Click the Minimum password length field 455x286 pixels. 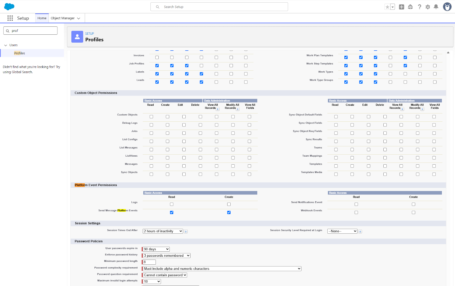tap(149, 262)
